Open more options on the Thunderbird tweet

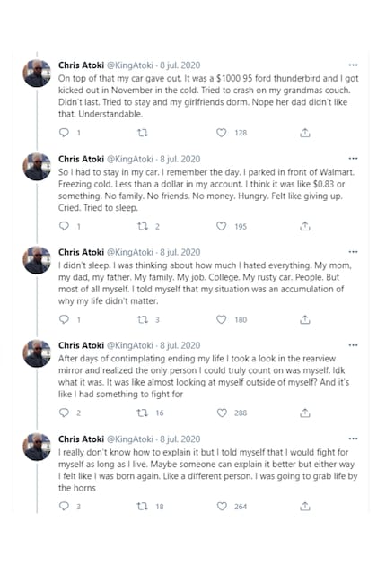[353, 65]
